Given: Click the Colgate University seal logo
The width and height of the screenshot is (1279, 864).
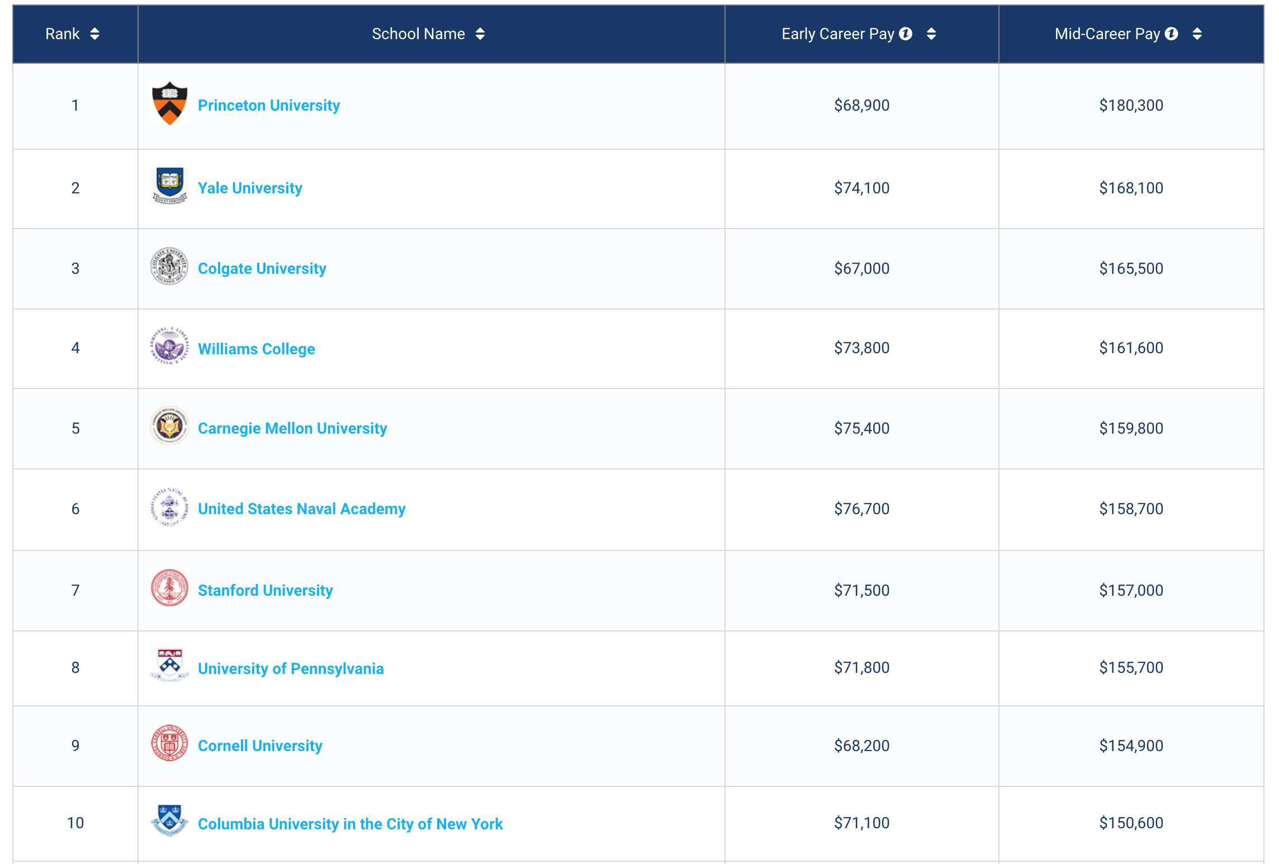Looking at the screenshot, I should pos(169,267).
